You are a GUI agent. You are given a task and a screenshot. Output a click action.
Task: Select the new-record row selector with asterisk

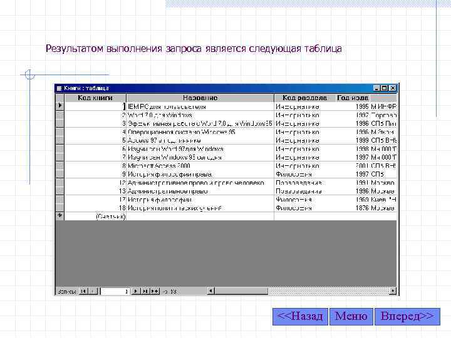coord(60,216)
